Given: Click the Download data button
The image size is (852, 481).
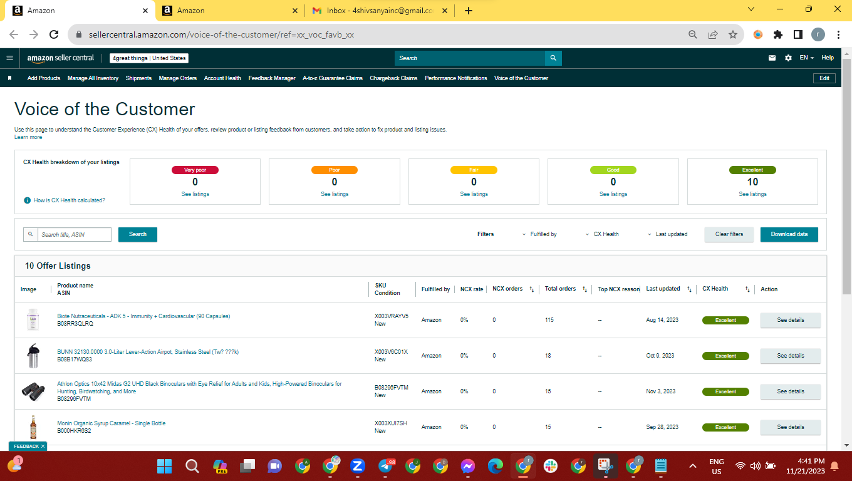Looking at the screenshot, I should (x=789, y=234).
